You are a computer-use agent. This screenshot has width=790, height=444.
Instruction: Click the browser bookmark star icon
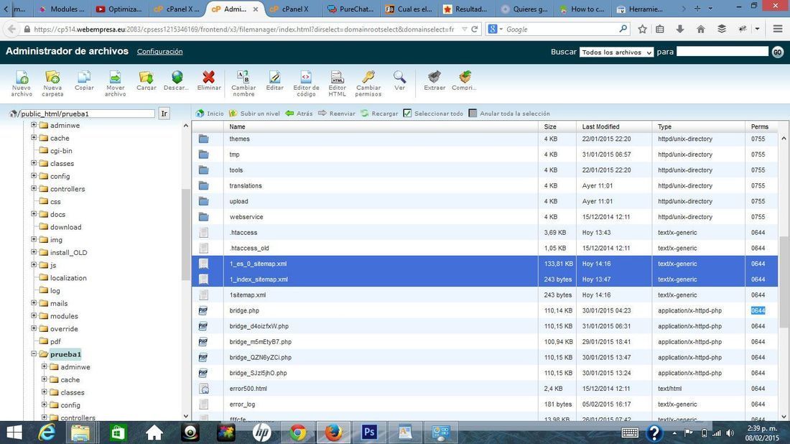pos(642,29)
